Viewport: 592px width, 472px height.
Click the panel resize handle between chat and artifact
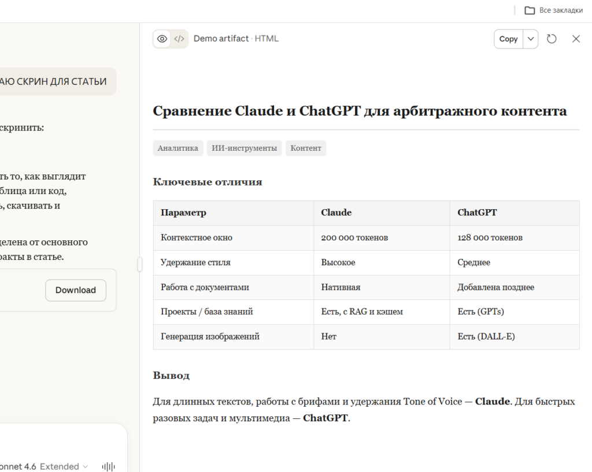pyautogui.click(x=140, y=265)
